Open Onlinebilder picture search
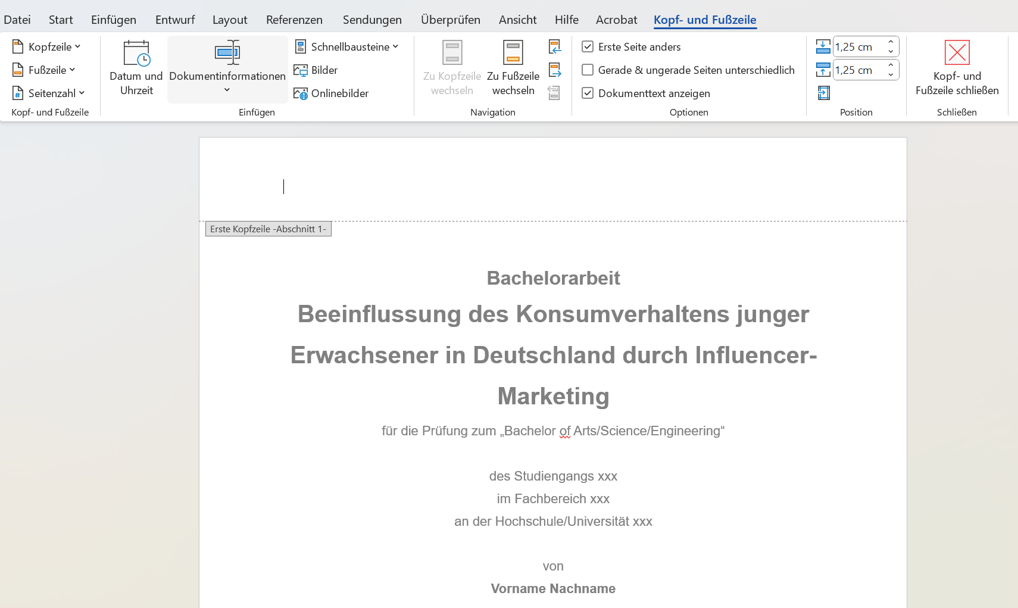Viewport: 1018px width, 608px height. pos(332,93)
